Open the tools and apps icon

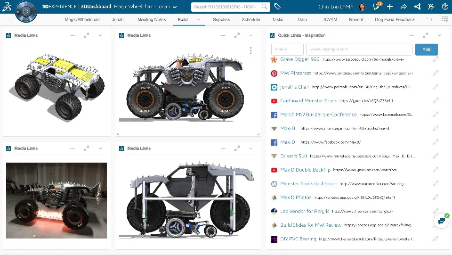tap(431, 7)
